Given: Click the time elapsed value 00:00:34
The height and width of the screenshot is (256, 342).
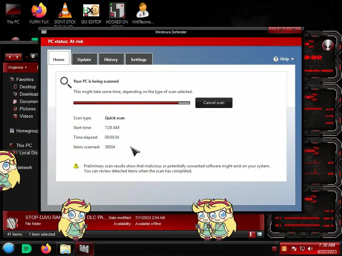Looking at the screenshot, I should (x=112, y=137).
